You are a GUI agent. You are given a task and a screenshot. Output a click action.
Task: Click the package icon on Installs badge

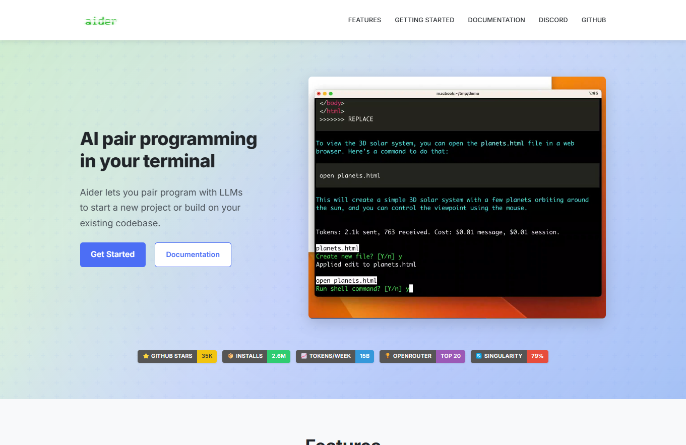pos(230,356)
